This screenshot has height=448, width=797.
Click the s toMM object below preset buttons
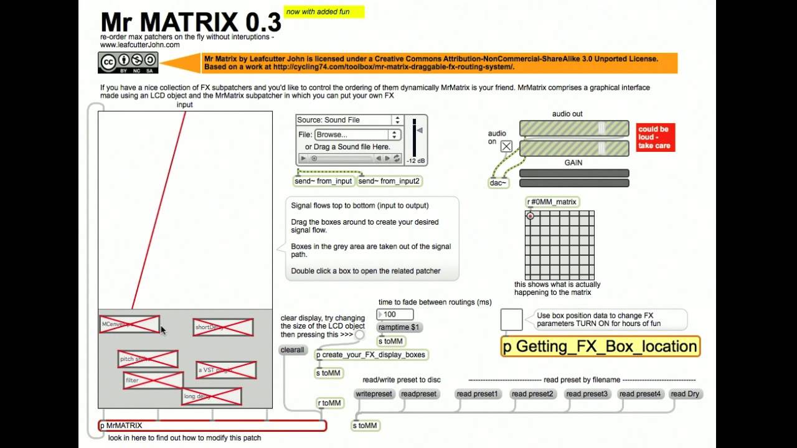tap(365, 426)
